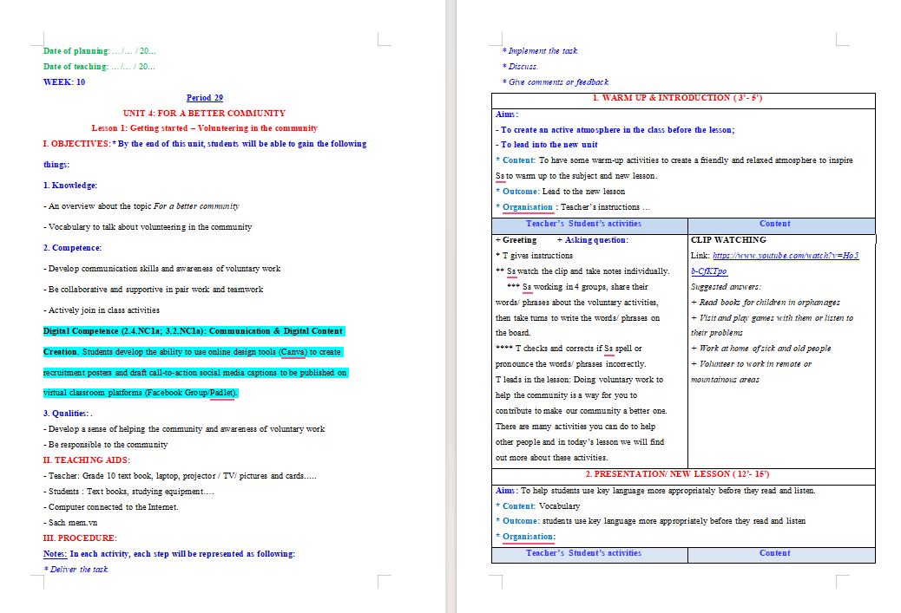Image resolution: width=901 pixels, height=613 pixels.
Task: Click the word 'Canva' in highlighted paragraph
Action: (x=293, y=352)
